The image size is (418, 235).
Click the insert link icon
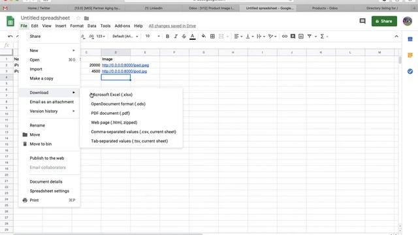click(x=285, y=37)
